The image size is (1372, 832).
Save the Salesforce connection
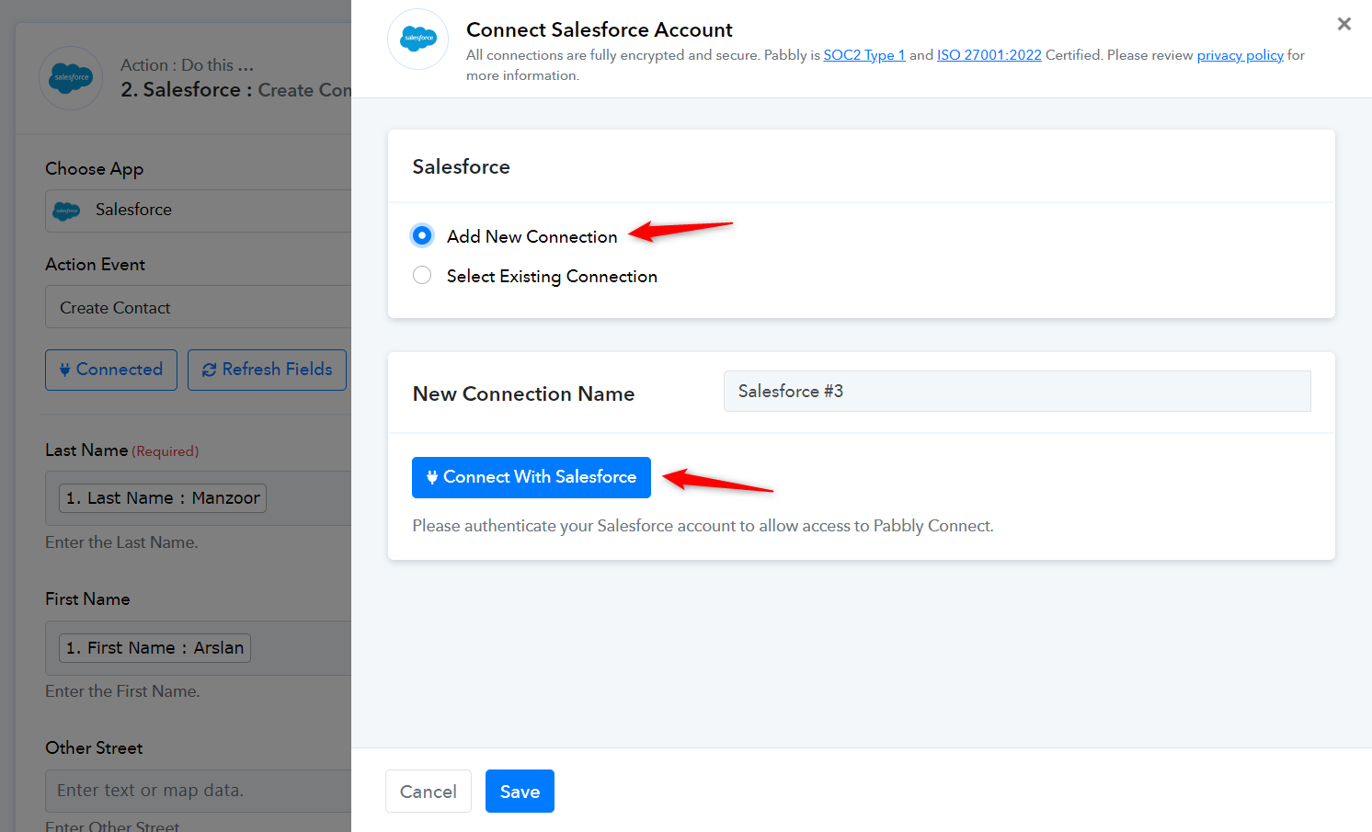[x=520, y=792]
